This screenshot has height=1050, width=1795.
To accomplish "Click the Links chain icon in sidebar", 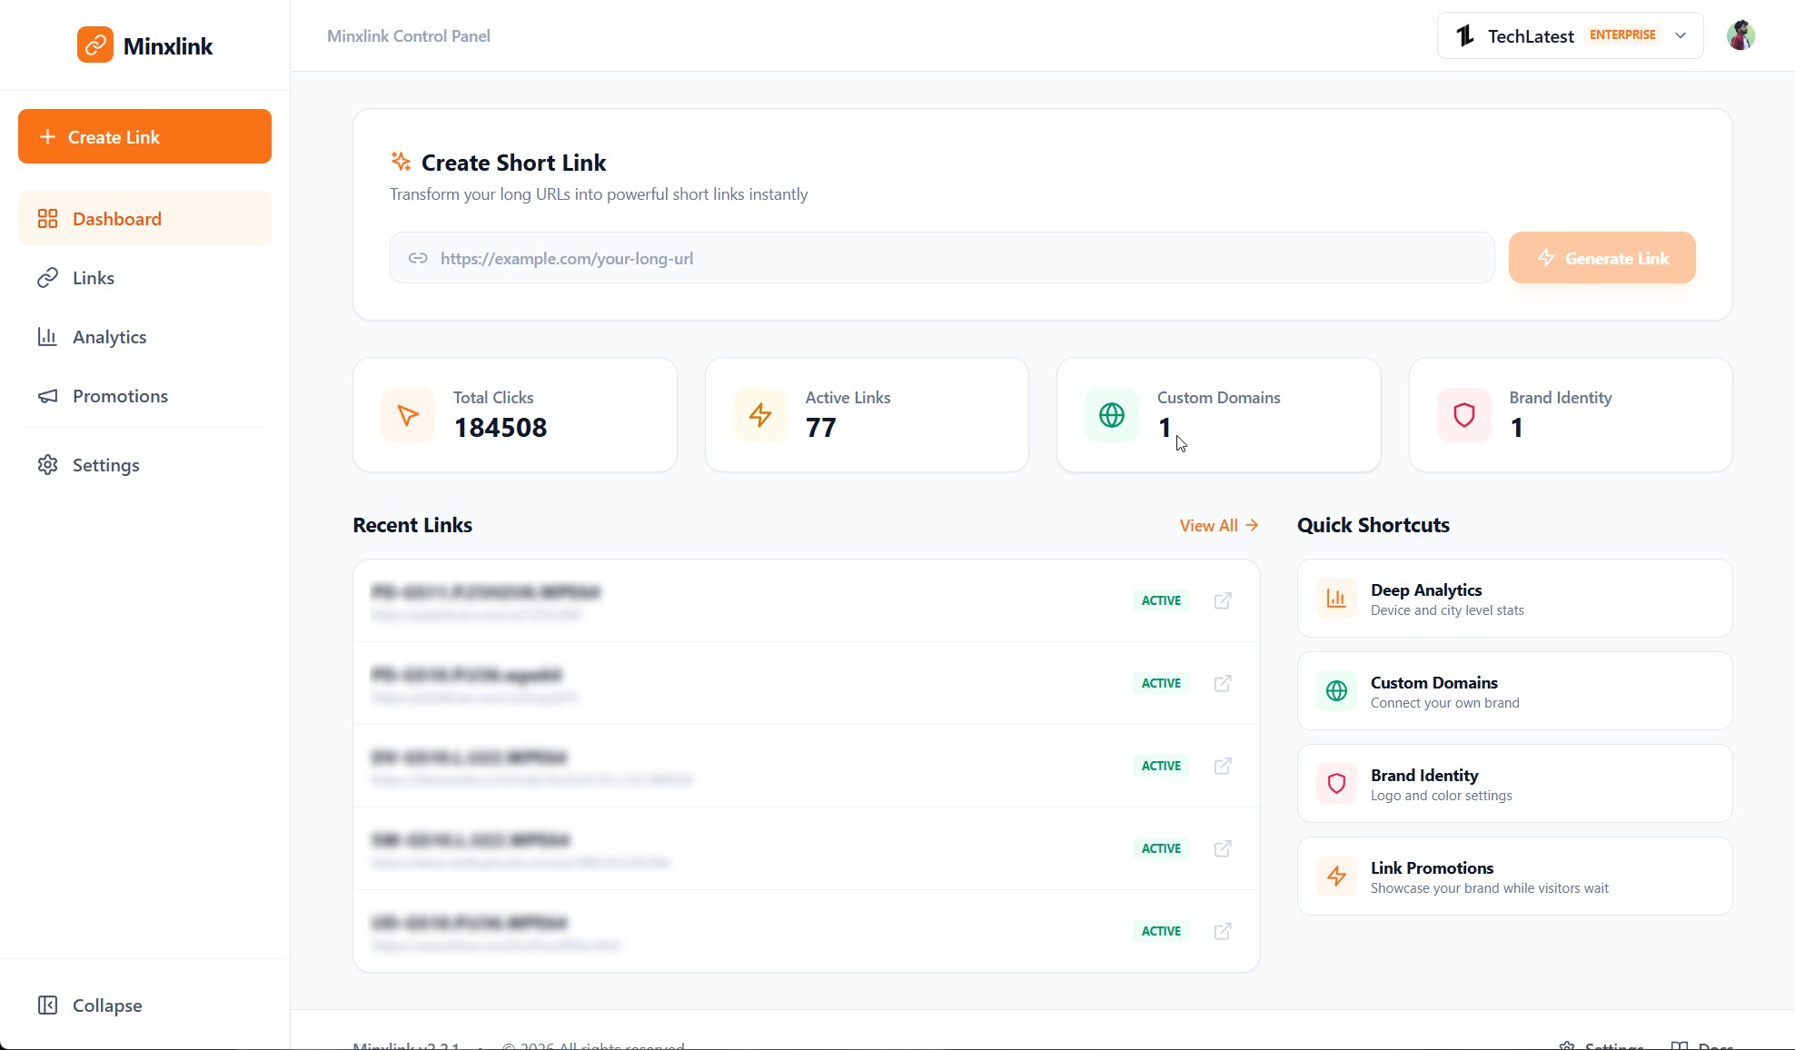I will pyautogui.click(x=47, y=277).
